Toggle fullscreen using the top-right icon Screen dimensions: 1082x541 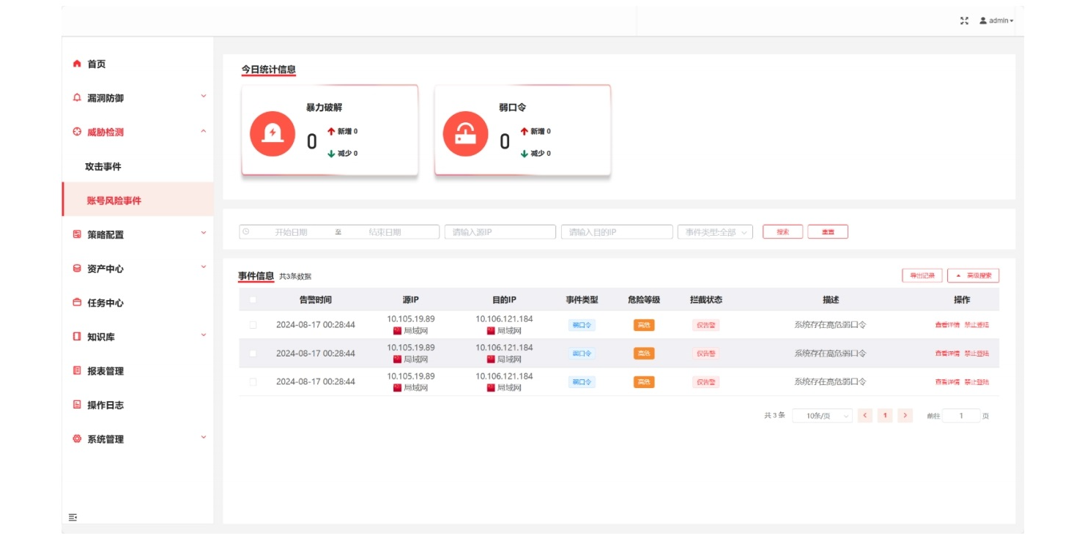point(964,20)
